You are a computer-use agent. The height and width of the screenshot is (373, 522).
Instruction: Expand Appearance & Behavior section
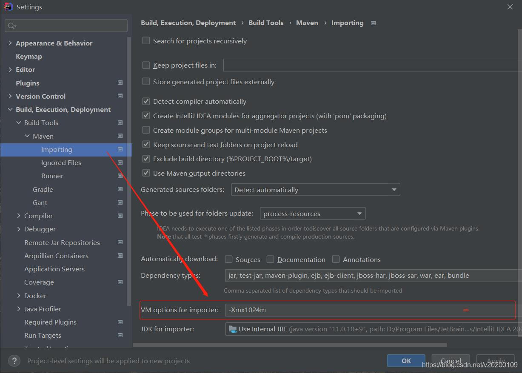[10, 43]
